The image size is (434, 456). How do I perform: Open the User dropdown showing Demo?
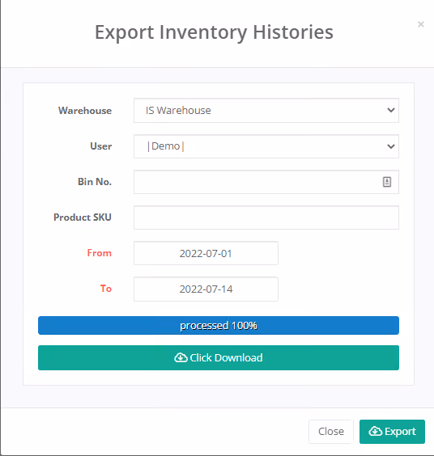click(x=266, y=146)
